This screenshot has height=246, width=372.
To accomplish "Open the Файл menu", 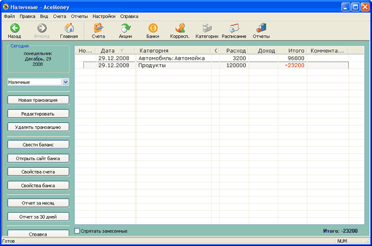I will pos(10,17).
